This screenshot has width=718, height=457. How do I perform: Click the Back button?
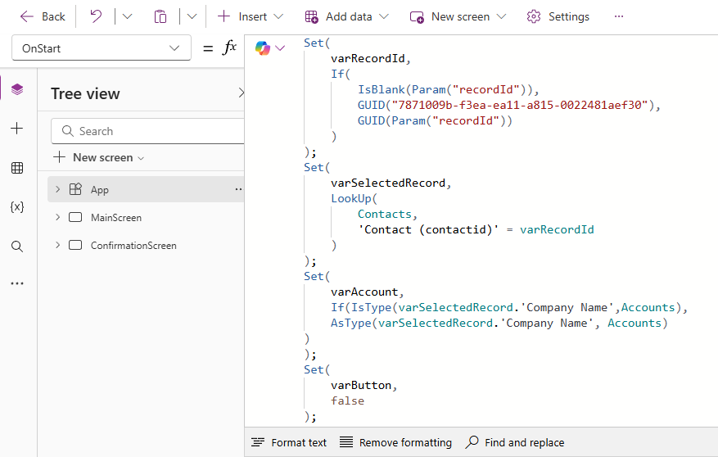(x=43, y=16)
